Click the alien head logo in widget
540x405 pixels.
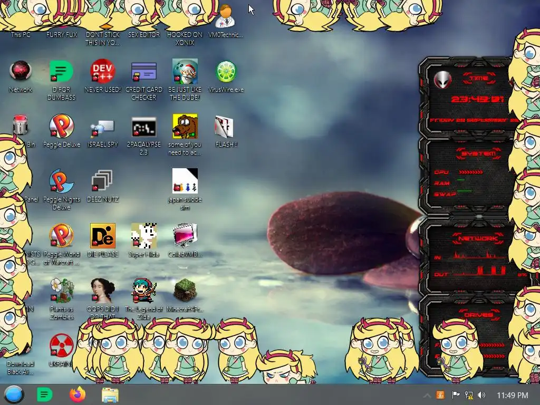tap(442, 80)
